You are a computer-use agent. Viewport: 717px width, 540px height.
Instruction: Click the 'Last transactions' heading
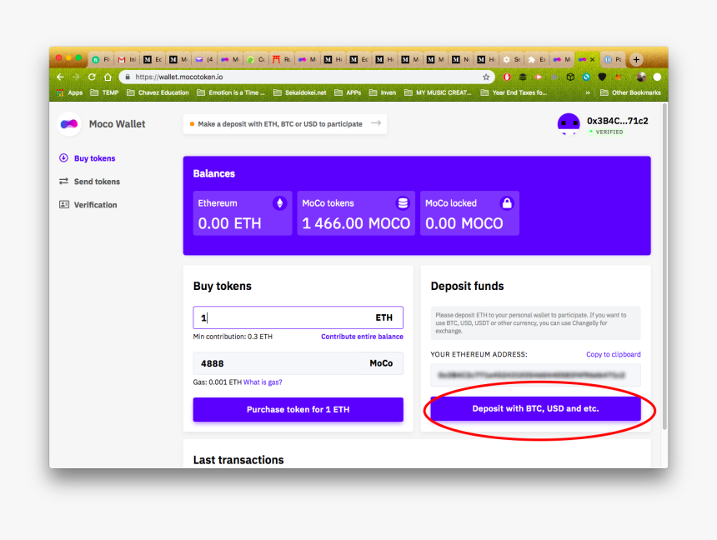coord(238,459)
